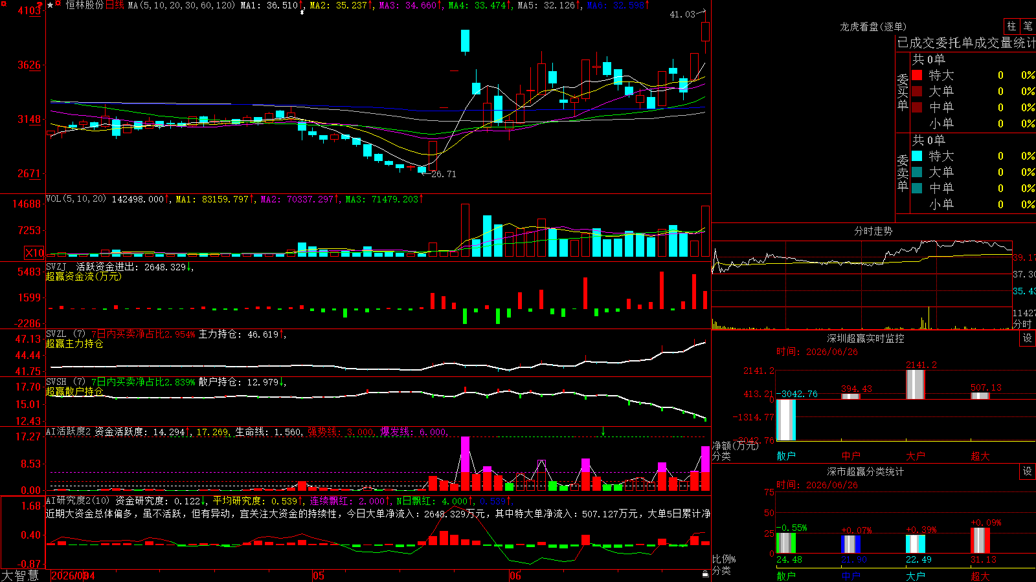
Task: Click the 中户 bar showing 394.43
Action: [x=851, y=396]
